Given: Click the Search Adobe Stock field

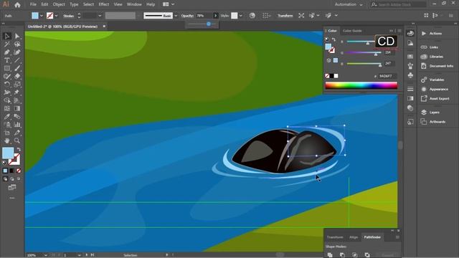Looking at the screenshot, I should [x=398, y=5].
